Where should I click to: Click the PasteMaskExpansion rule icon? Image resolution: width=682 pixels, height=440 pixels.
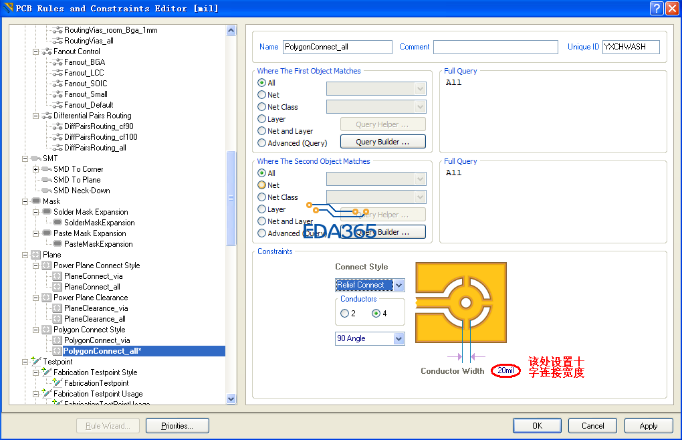[x=58, y=244]
